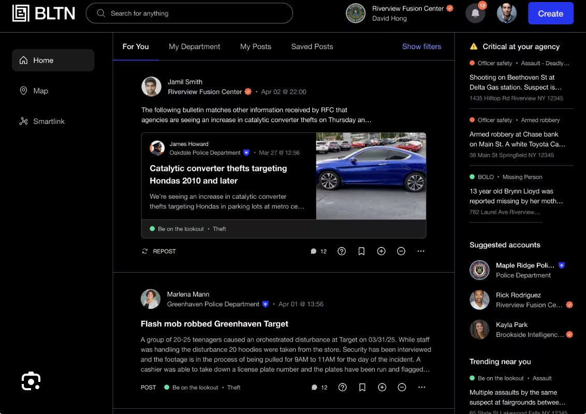Click Marlena Mann author name
The width and height of the screenshot is (586, 414).
[188, 294]
